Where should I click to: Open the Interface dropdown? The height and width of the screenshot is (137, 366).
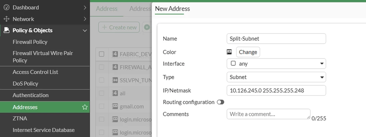point(276,63)
